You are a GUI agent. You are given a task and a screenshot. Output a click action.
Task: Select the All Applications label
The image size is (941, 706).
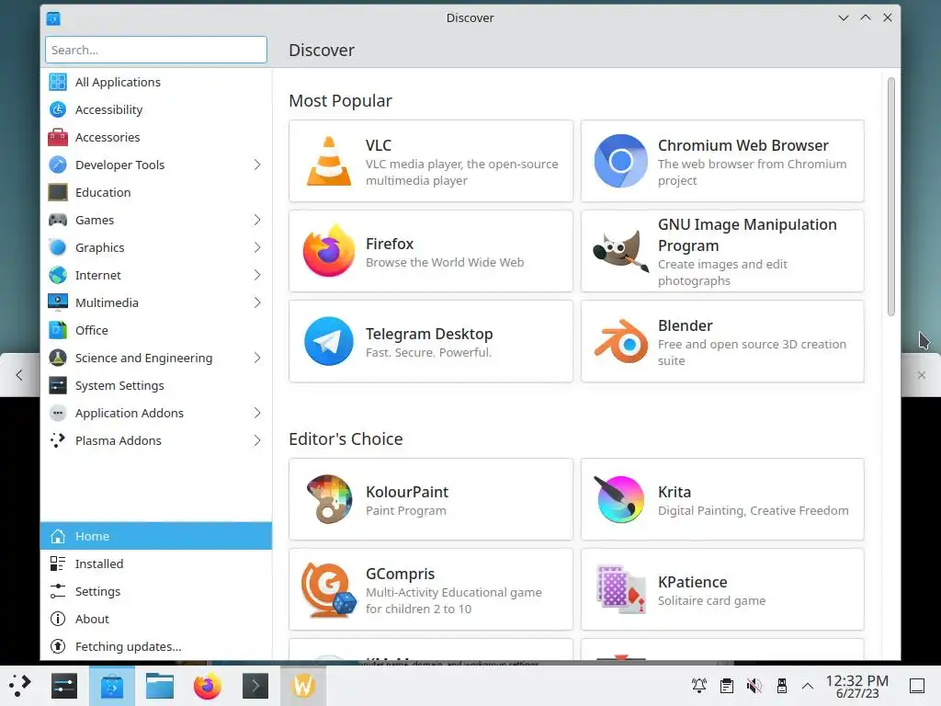point(118,82)
